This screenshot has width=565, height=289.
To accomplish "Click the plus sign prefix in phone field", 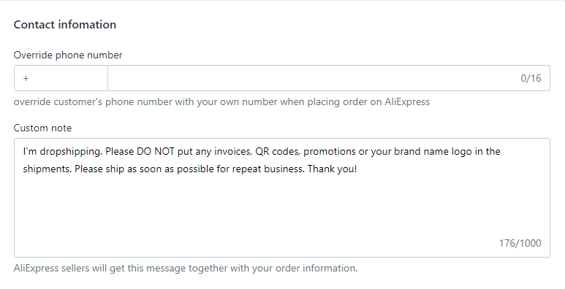I will click(x=26, y=78).
